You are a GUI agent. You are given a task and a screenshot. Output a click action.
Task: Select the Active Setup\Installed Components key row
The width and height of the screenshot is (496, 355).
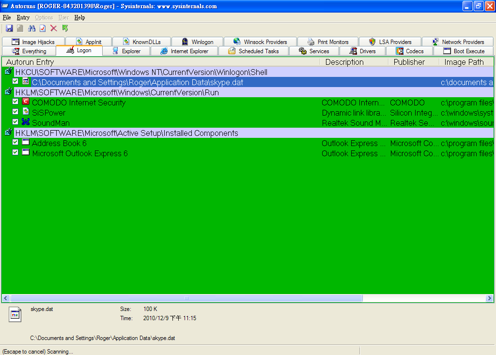tap(248, 133)
